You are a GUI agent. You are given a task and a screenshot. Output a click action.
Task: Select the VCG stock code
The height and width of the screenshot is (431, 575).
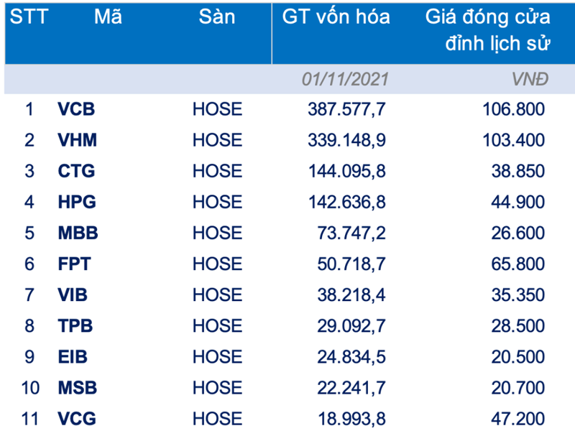[x=77, y=419]
